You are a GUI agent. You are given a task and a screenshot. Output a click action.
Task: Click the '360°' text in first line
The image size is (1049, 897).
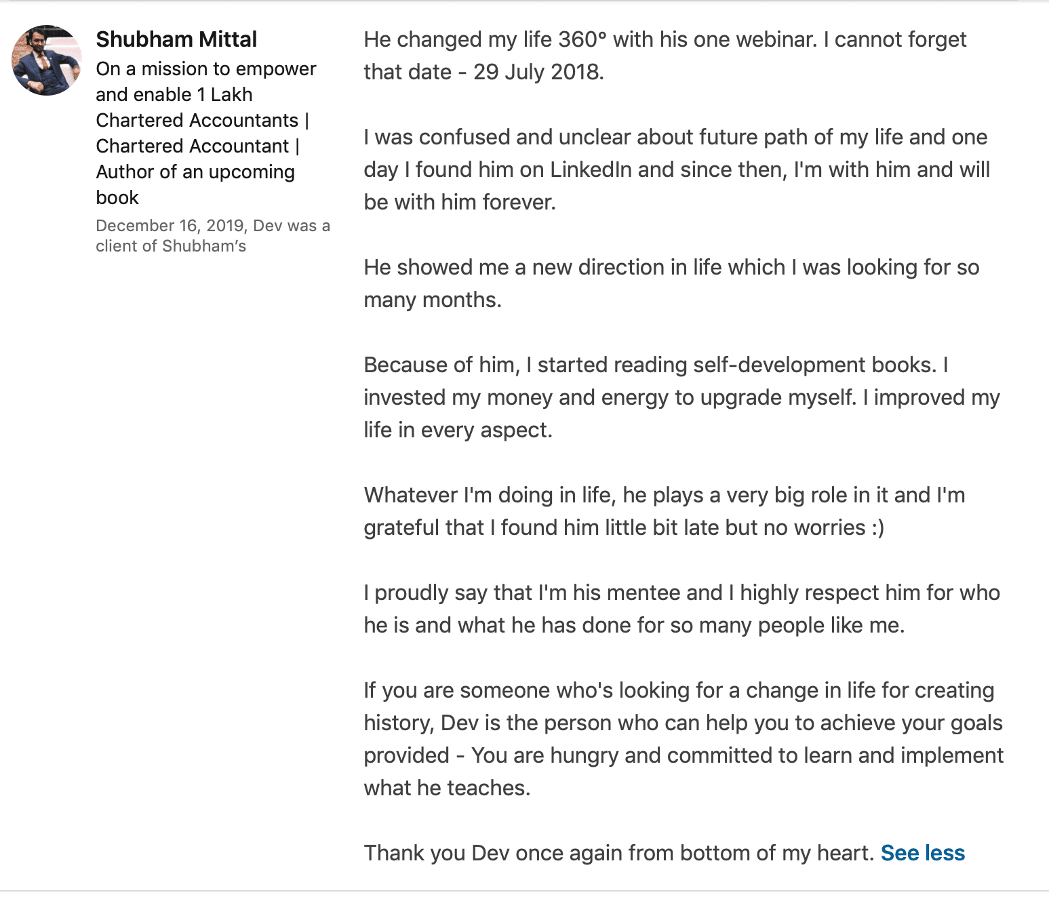pyautogui.click(x=582, y=39)
